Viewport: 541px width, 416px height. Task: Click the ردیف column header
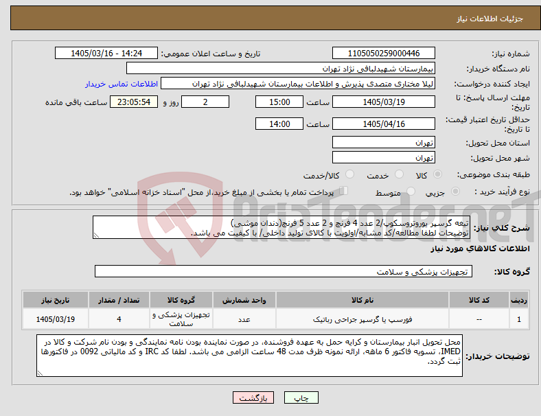519,300
